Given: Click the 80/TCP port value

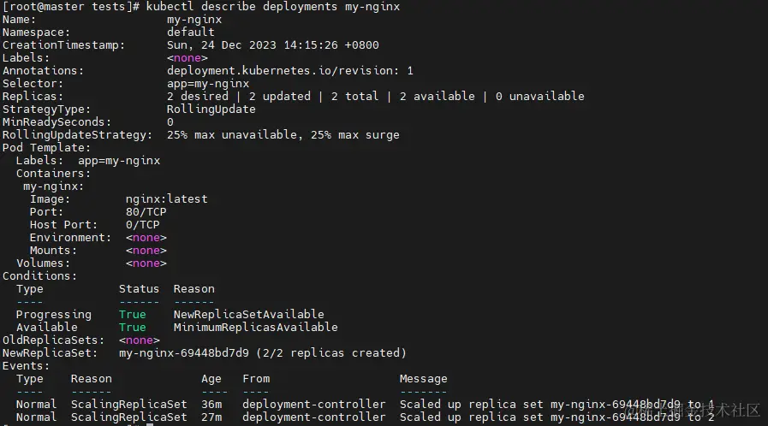Looking at the screenshot, I should click(x=146, y=212).
